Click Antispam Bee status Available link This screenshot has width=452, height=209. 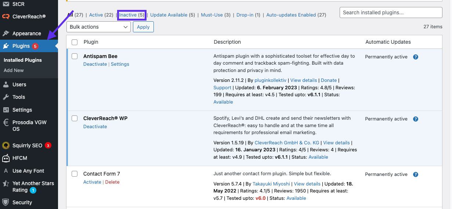coord(223,102)
